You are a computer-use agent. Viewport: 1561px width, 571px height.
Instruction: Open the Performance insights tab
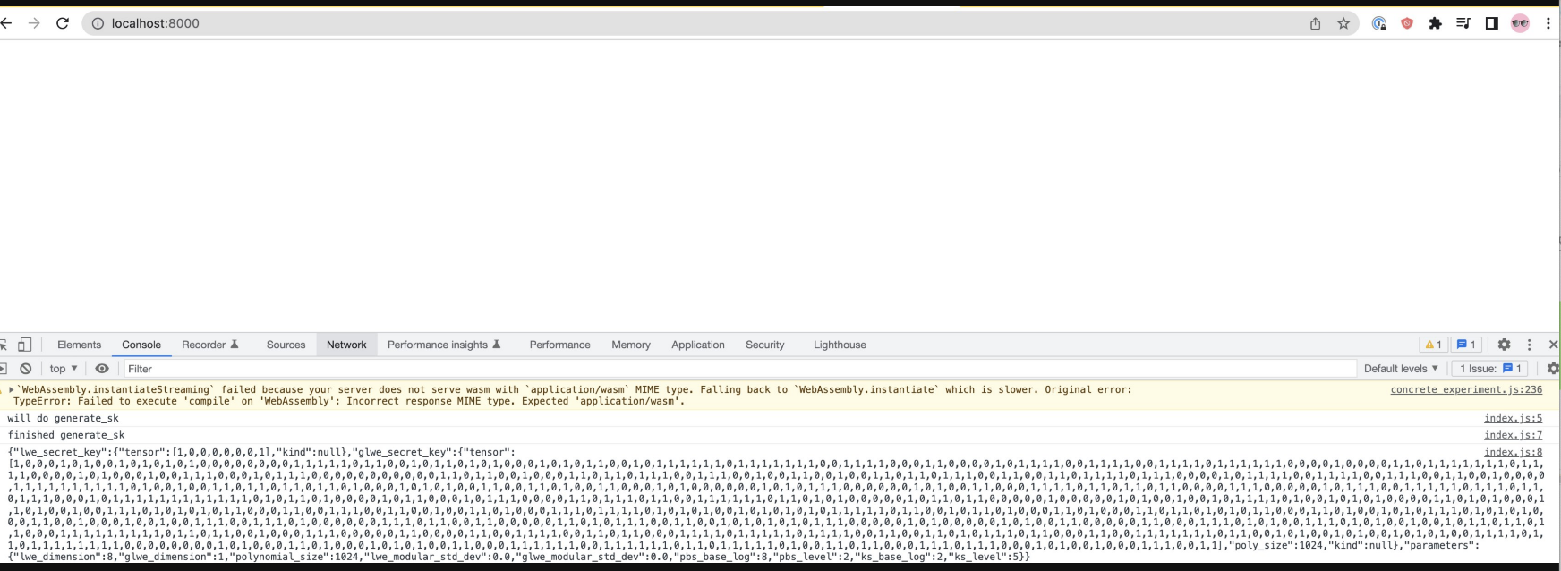(444, 345)
